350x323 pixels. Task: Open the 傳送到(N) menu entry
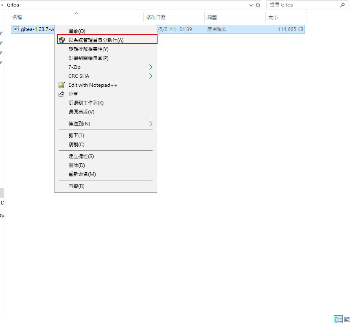pos(105,123)
